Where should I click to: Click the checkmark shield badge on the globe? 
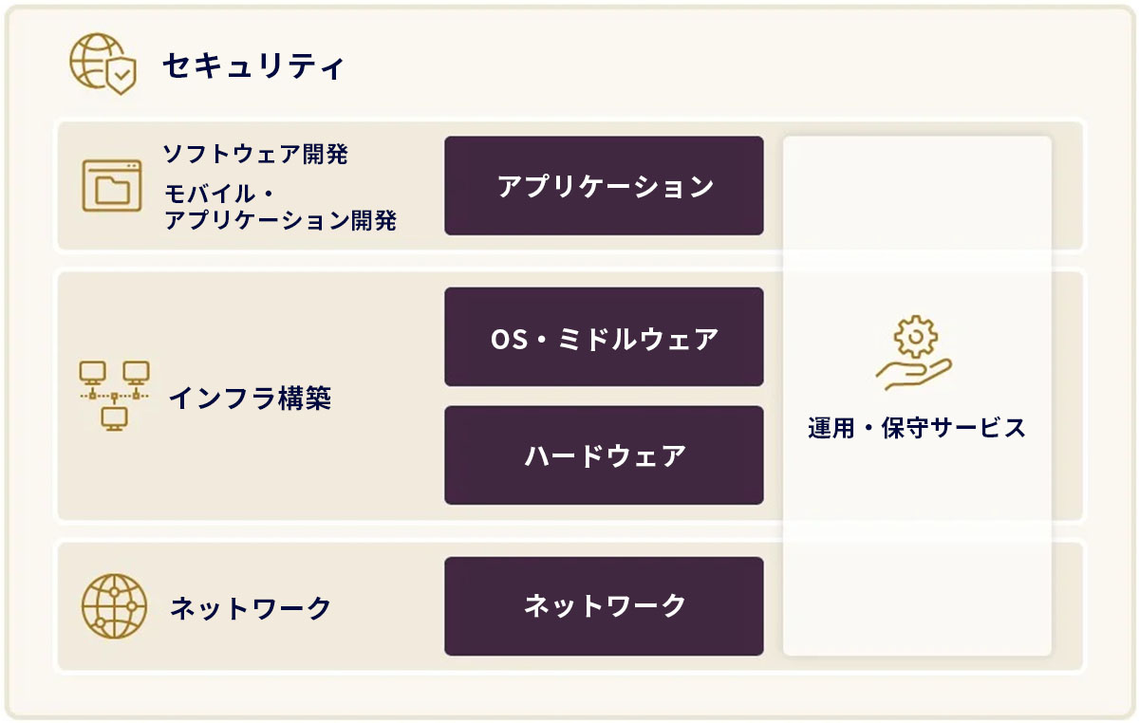click(x=121, y=76)
